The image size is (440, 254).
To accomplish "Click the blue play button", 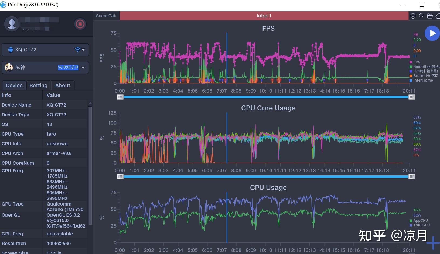I will (x=432, y=33).
